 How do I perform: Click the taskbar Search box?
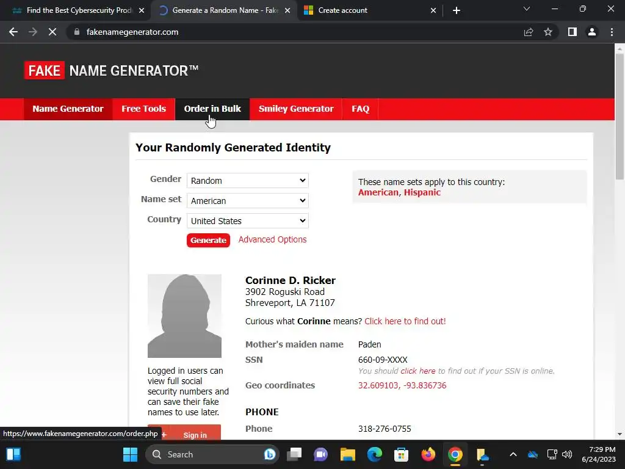pos(212,454)
